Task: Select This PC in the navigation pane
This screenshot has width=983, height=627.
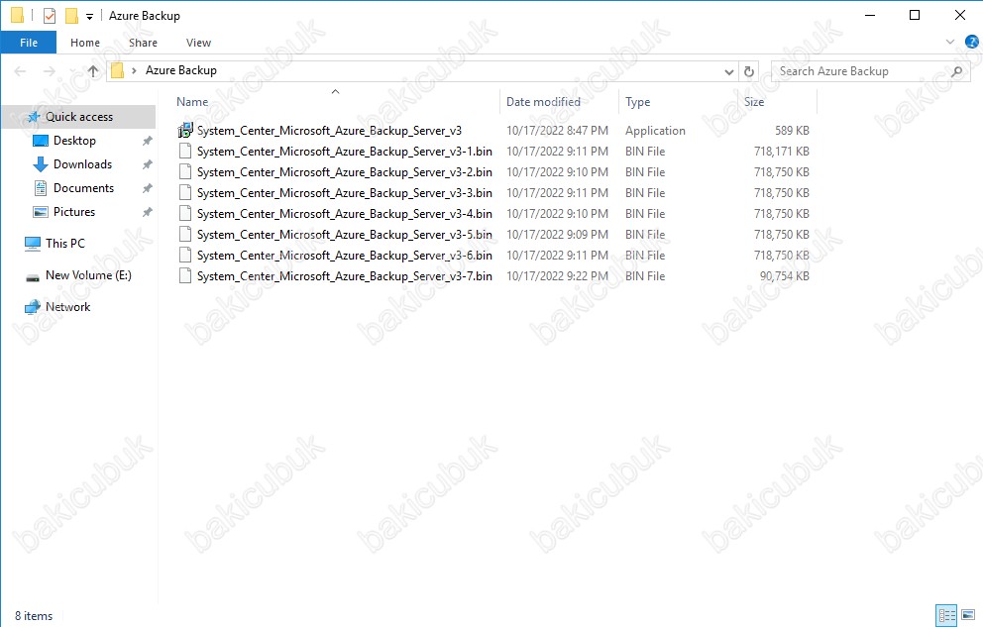Action: (64, 243)
